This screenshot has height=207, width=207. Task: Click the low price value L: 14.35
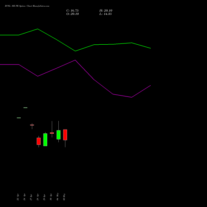pyautogui.click(x=106, y=14)
